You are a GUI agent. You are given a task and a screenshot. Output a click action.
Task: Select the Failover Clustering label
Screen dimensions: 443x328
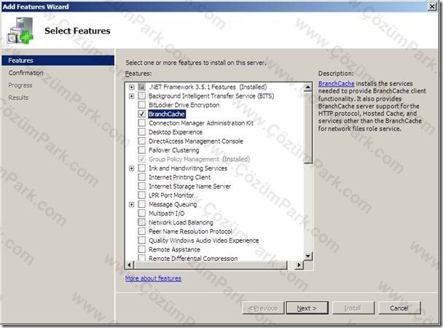pyautogui.click(x=173, y=150)
